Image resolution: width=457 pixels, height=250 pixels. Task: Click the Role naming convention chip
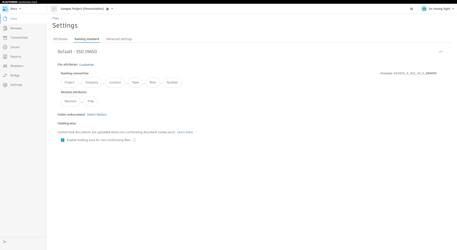[x=153, y=83]
